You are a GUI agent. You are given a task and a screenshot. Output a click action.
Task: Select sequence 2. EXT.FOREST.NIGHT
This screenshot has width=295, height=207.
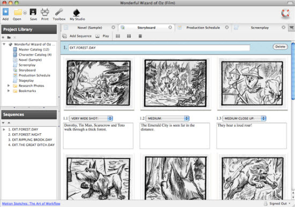coord(25,135)
